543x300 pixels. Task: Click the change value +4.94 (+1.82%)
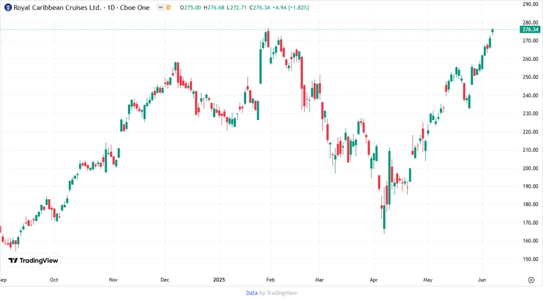(291, 7)
